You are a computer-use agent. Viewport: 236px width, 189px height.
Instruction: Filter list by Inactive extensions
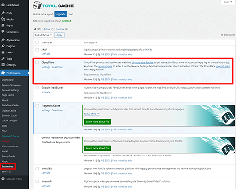coord(60,29)
